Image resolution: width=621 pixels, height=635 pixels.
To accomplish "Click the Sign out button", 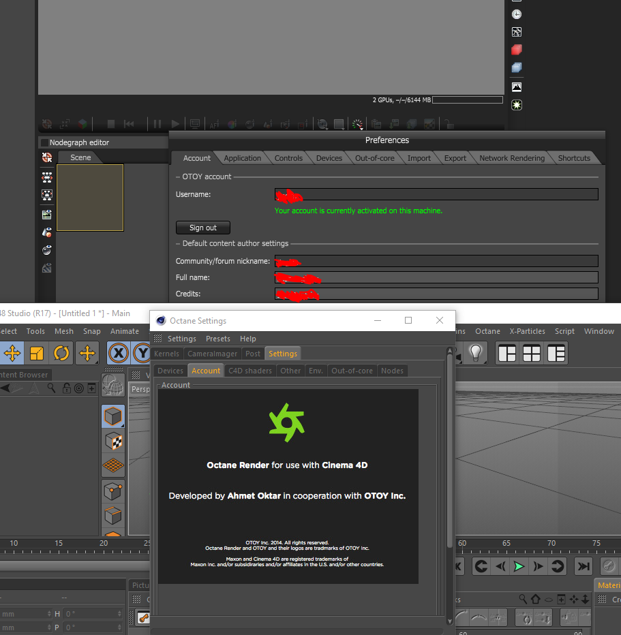I will [203, 228].
